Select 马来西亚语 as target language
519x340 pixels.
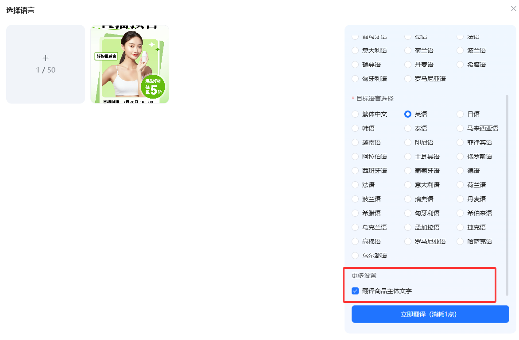pos(460,128)
